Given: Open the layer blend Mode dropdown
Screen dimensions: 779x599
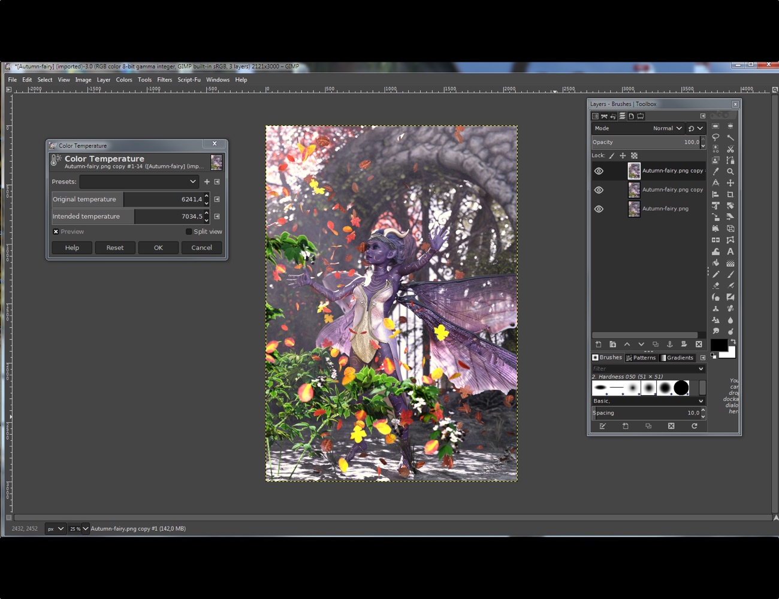Looking at the screenshot, I should (667, 128).
